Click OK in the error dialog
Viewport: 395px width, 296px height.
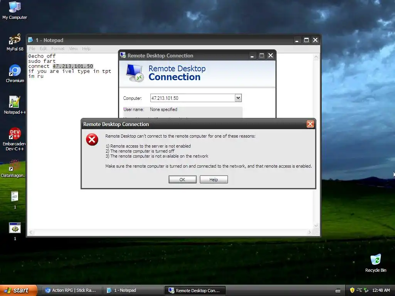tap(182, 180)
